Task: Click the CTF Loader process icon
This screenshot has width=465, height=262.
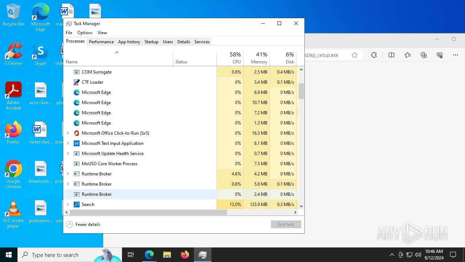Action: pos(77,82)
